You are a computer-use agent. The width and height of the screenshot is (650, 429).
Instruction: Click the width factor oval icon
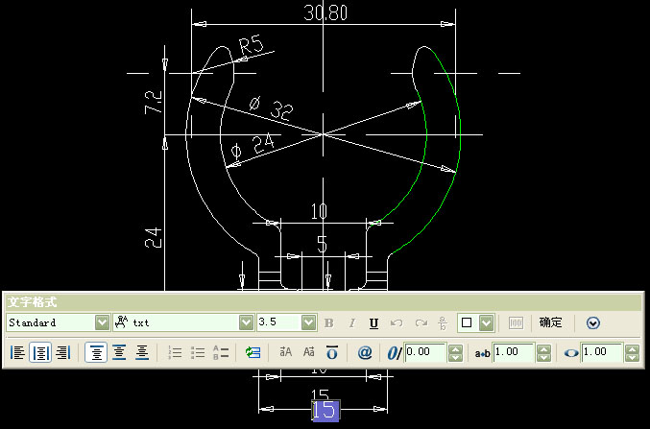pos(571,353)
